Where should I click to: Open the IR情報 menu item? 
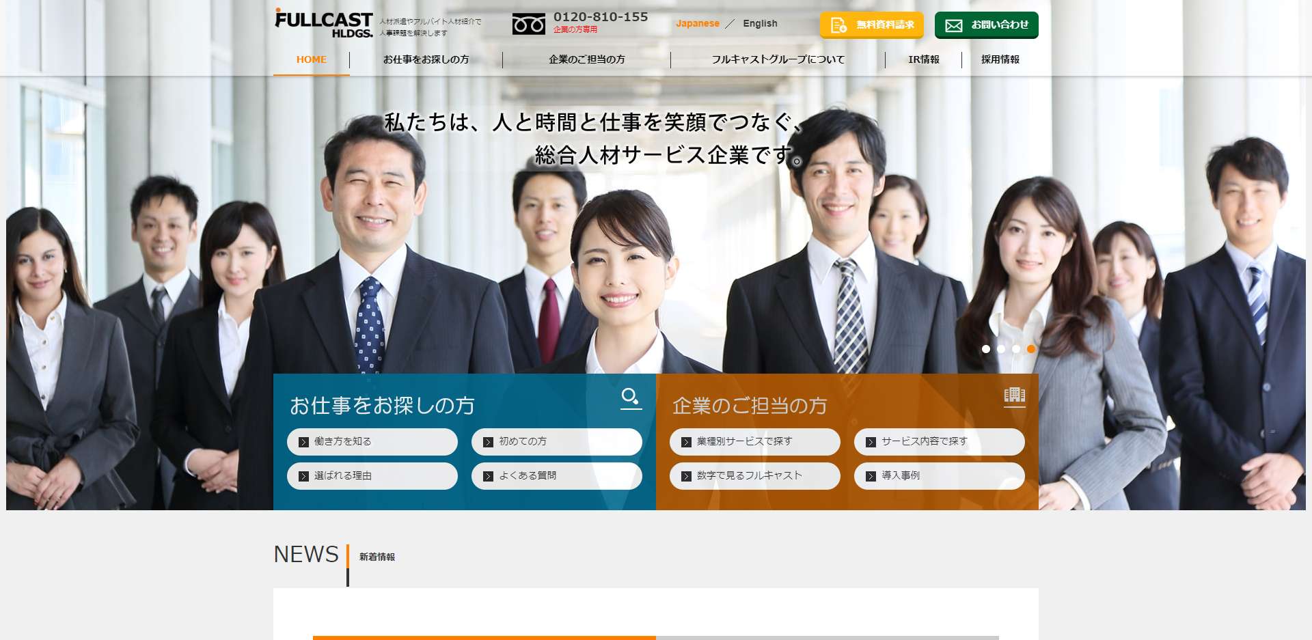tap(923, 59)
